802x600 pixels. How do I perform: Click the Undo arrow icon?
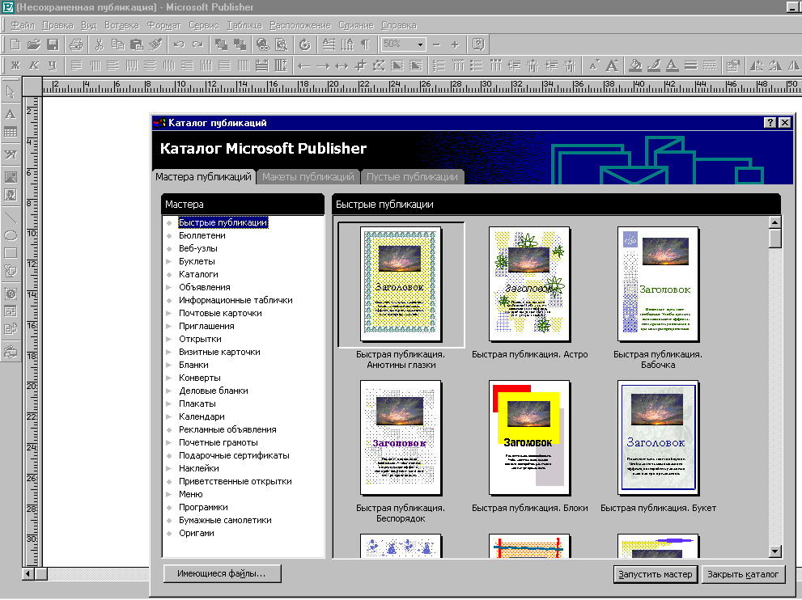point(178,44)
